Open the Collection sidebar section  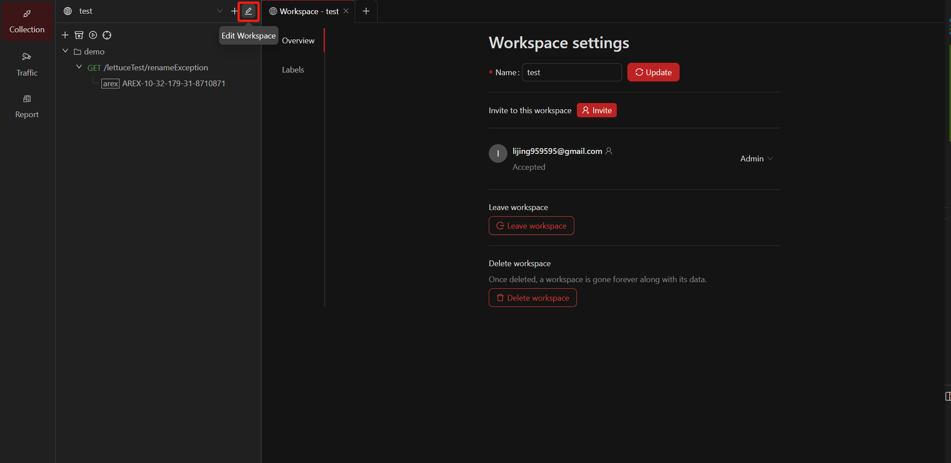(27, 21)
